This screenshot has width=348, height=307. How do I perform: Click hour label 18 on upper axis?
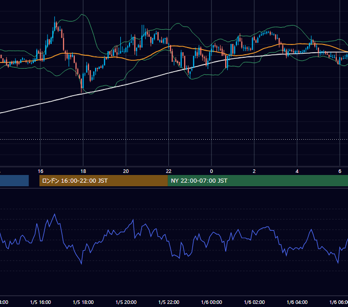click(83, 171)
